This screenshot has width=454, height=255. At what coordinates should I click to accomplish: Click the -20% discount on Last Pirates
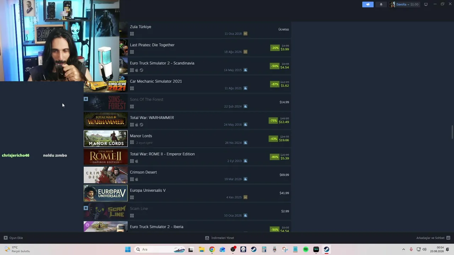(275, 48)
